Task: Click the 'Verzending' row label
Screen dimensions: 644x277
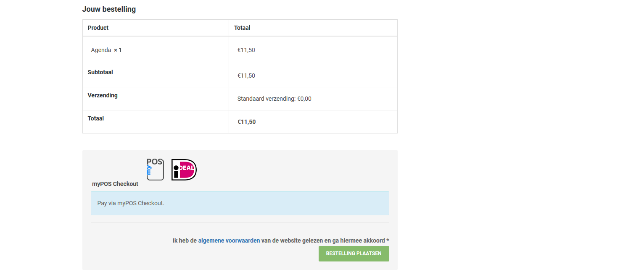Action: pyautogui.click(x=103, y=95)
